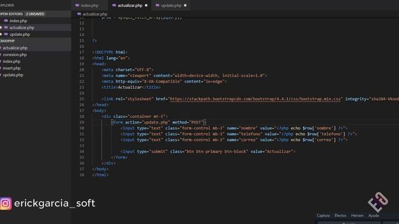
Task: Click PHP icon beside update.php in Open Editors
Action: click(6, 35)
